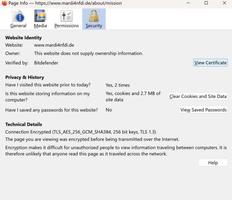Click the Bitdefender verifier text

point(46,63)
